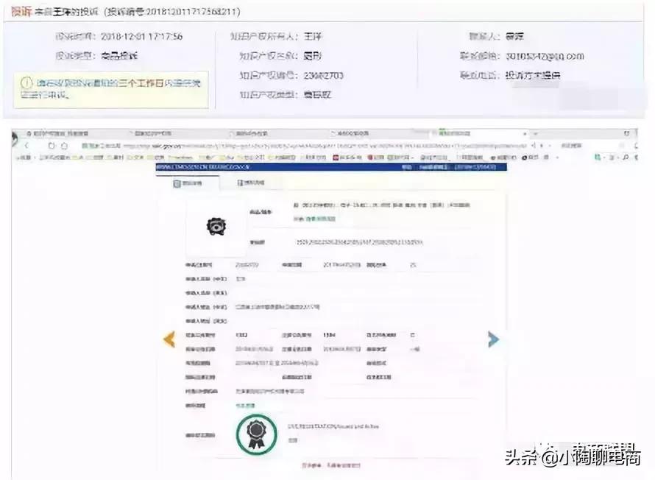Open the tab overflow dropdown arrow
655x480 pixels.
tap(534, 135)
